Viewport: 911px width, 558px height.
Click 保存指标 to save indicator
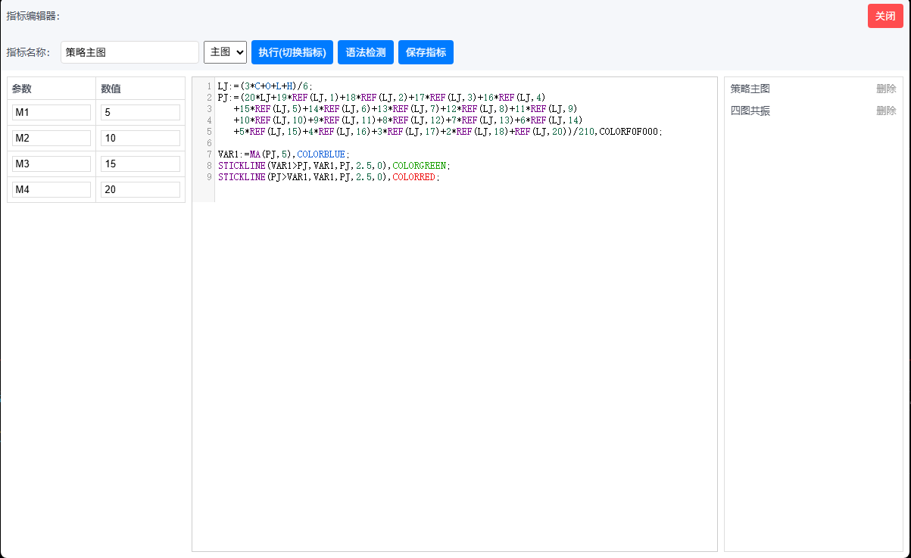426,52
